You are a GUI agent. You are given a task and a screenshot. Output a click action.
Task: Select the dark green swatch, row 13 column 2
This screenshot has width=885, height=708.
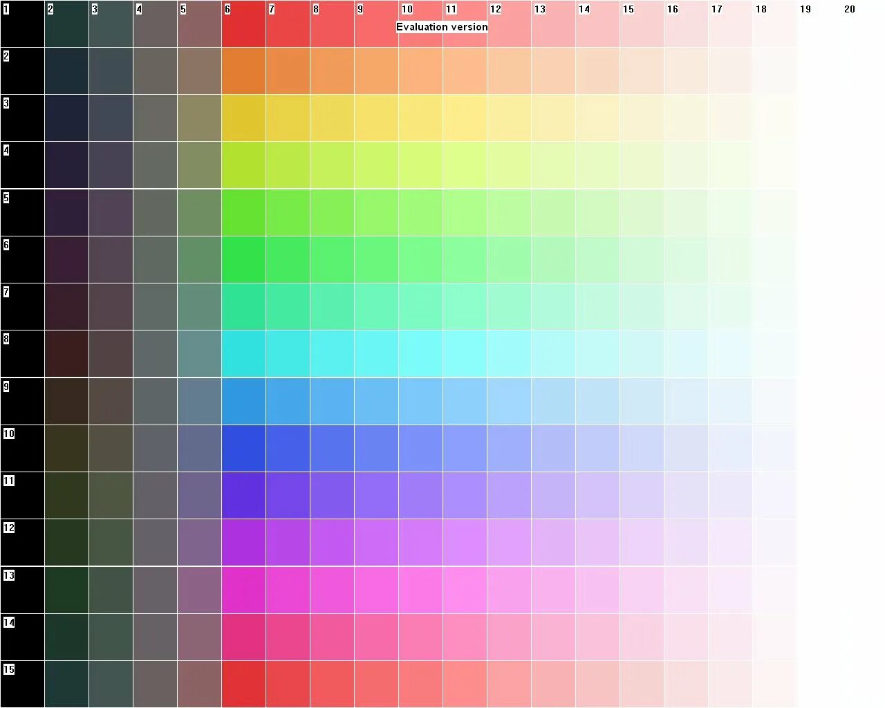tap(66, 590)
